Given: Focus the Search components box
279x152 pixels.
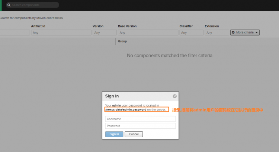Looking at the screenshot, I should point(33,5).
